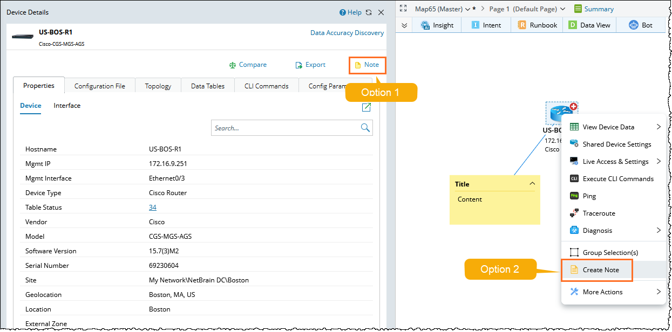Close the Device Details pane
The image size is (672, 332).
point(381,12)
